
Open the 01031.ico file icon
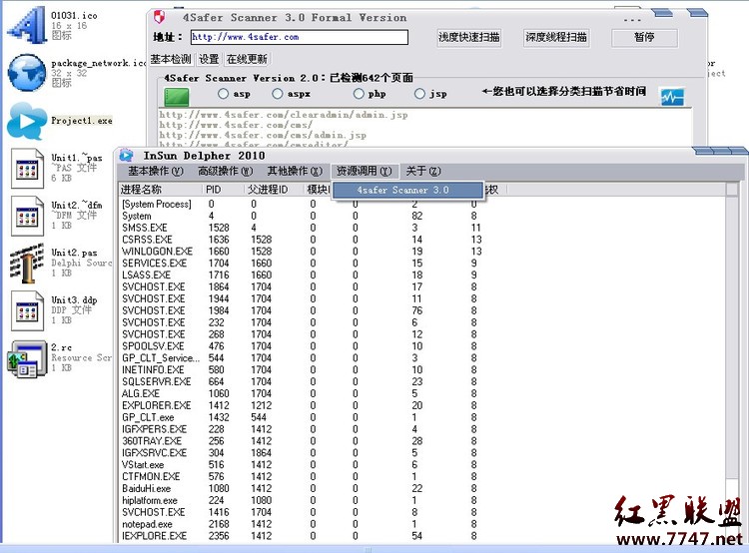(x=27, y=26)
